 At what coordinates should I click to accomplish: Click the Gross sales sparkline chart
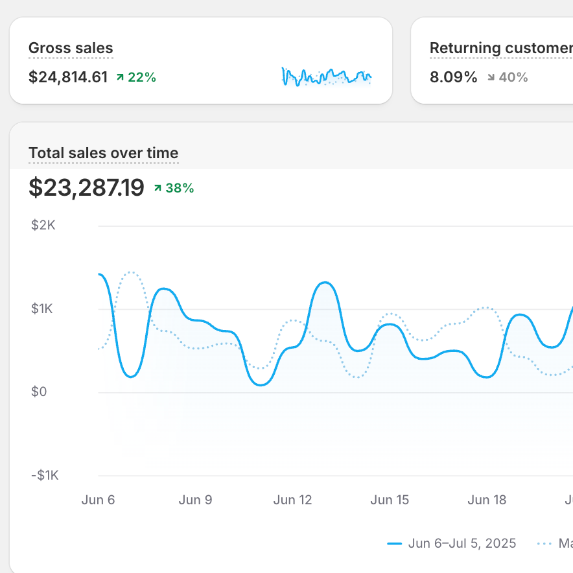point(327,77)
